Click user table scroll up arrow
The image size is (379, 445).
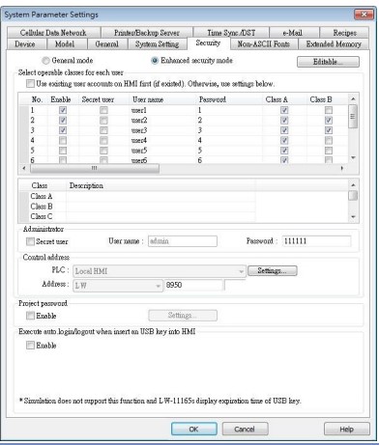pyautogui.click(x=353, y=99)
